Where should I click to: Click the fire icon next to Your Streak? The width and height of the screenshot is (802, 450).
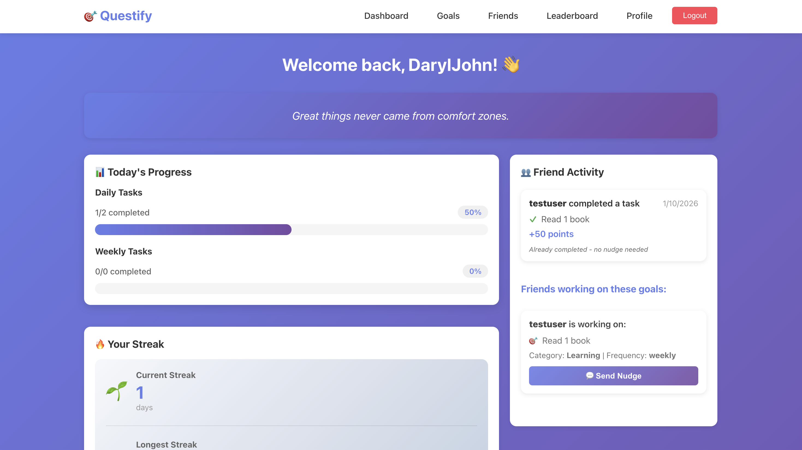coord(100,344)
